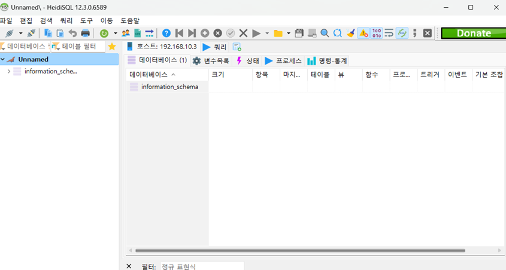Load SQL file with yellow folder icon
The width and height of the screenshot is (506, 270).
tap(278, 33)
